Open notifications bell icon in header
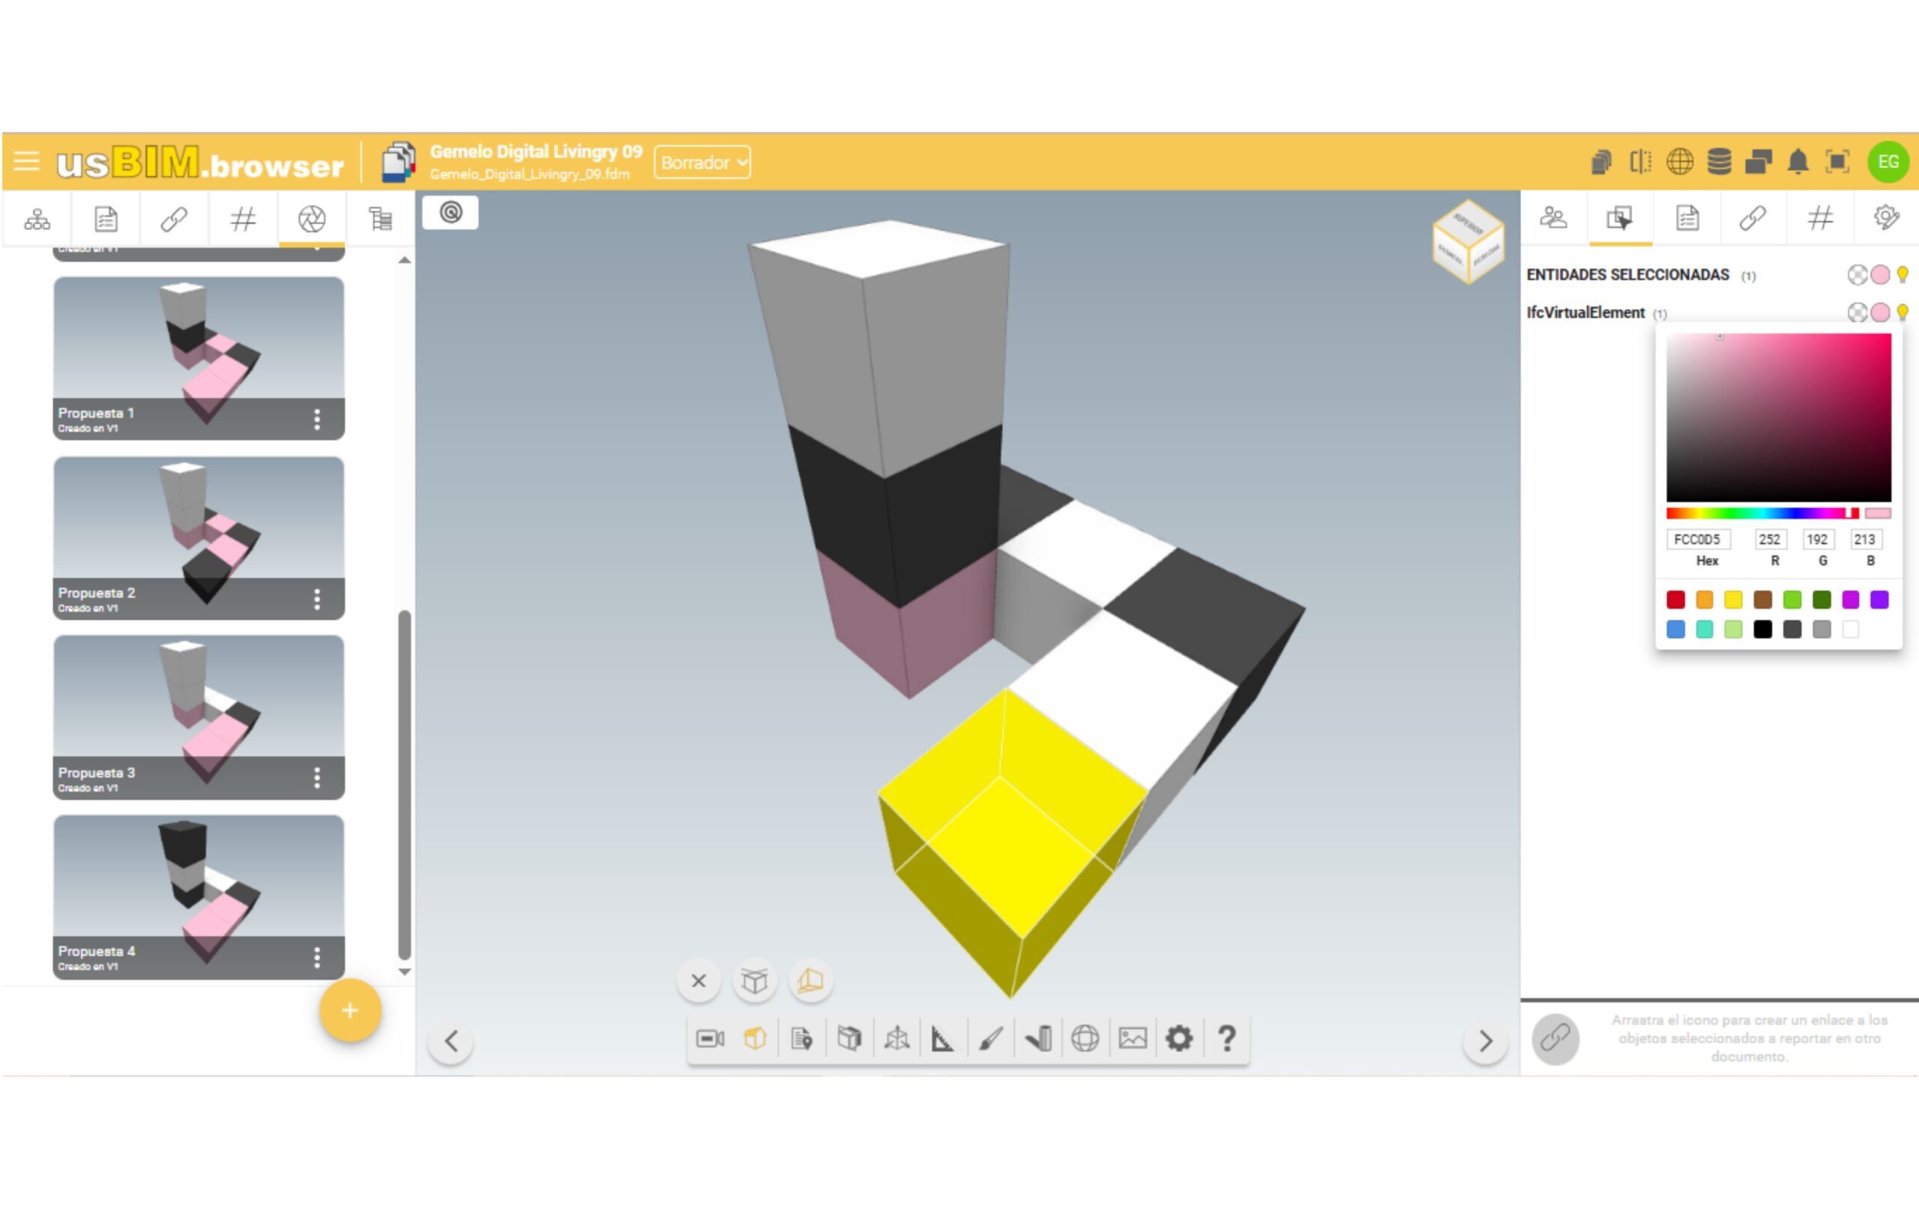 click(x=1798, y=163)
